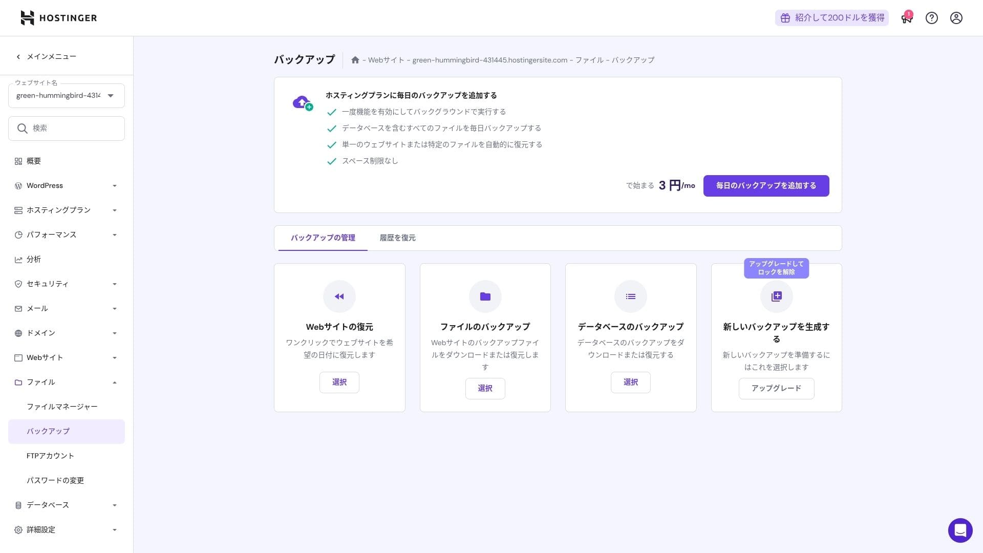Viewport: 983px width, 553px height.
Task: Click the Hostinger logo
Action: 58,18
